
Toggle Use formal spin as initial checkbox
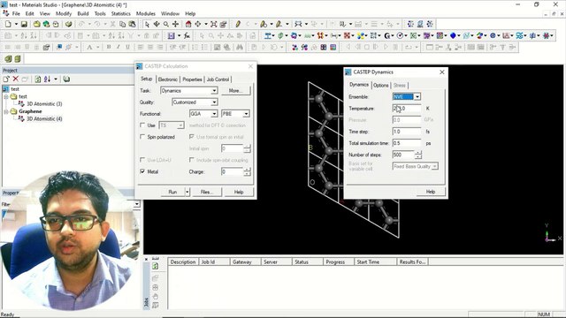tap(192, 137)
